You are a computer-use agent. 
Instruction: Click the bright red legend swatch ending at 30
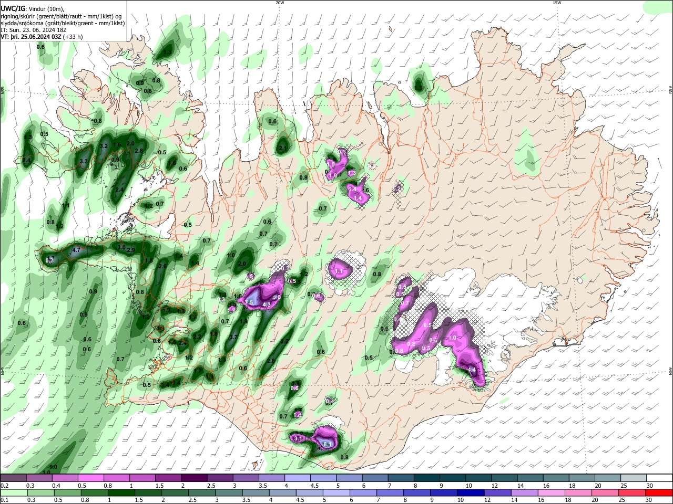coord(659,493)
